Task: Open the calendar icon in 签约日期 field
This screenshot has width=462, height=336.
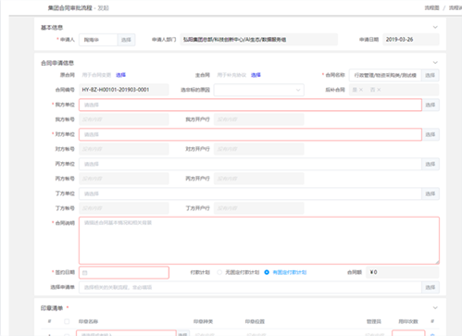Action: (x=85, y=273)
